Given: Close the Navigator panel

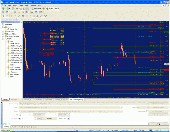Looking at the screenshot, I should click(x=21, y=22).
